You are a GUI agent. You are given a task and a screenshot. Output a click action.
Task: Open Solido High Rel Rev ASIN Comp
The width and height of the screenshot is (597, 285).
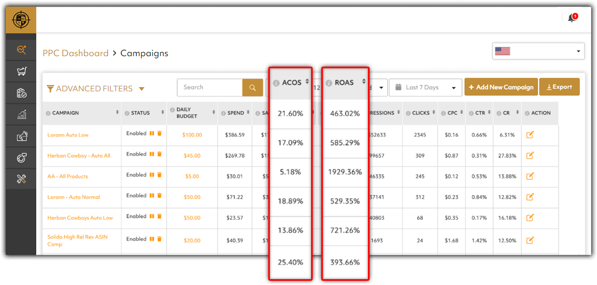coord(78,240)
